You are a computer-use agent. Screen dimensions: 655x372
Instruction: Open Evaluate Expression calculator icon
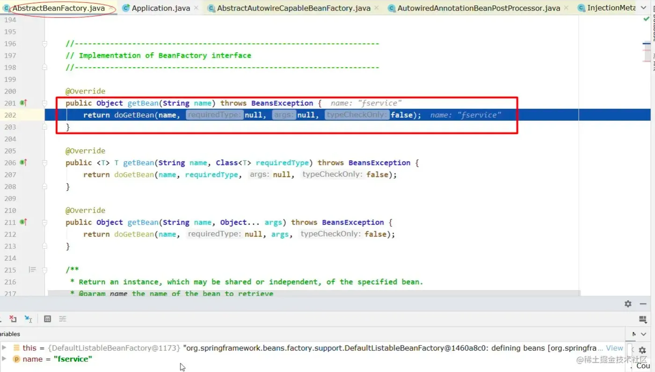(x=47, y=319)
